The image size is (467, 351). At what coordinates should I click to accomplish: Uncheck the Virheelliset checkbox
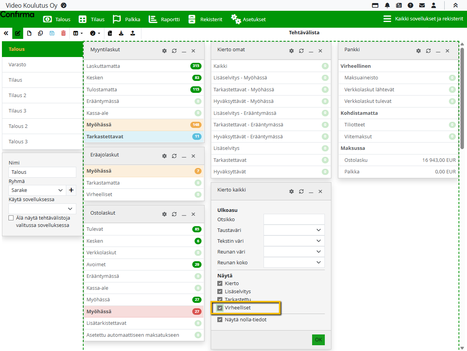[x=220, y=308]
